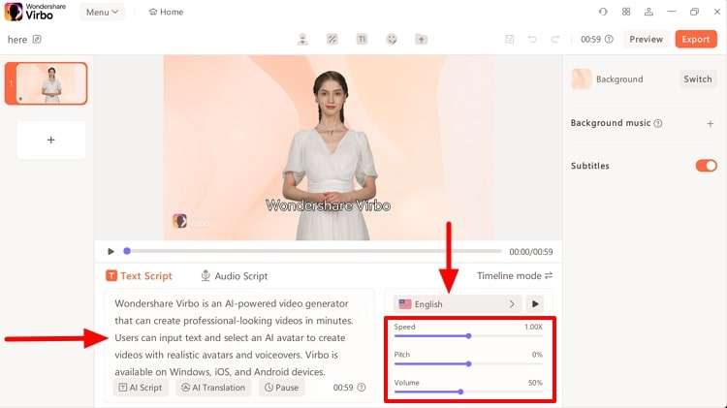Click the save project icon
727x408 pixels.
pyautogui.click(x=509, y=40)
